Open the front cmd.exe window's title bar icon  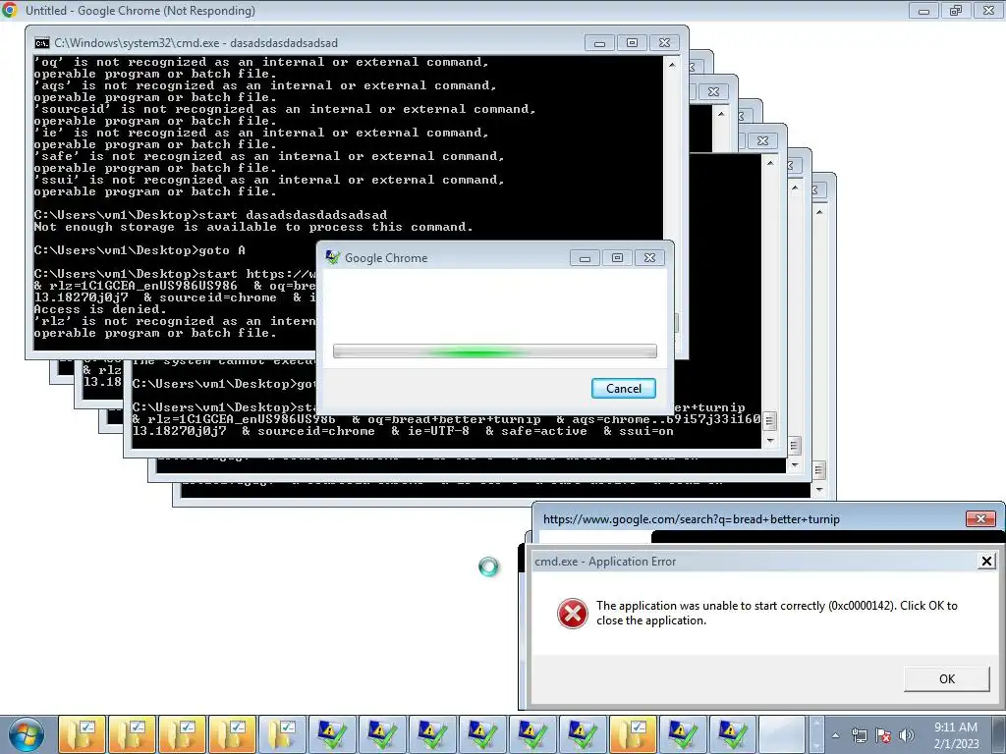41,43
